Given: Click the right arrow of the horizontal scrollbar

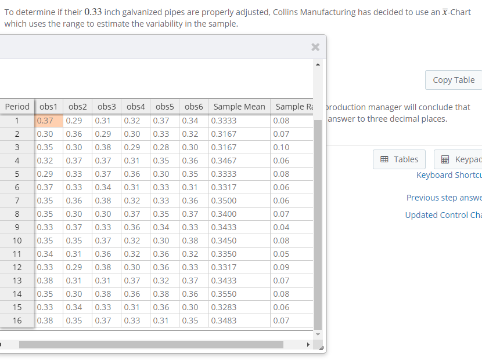Looking at the screenshot, I should click(308, 344).
